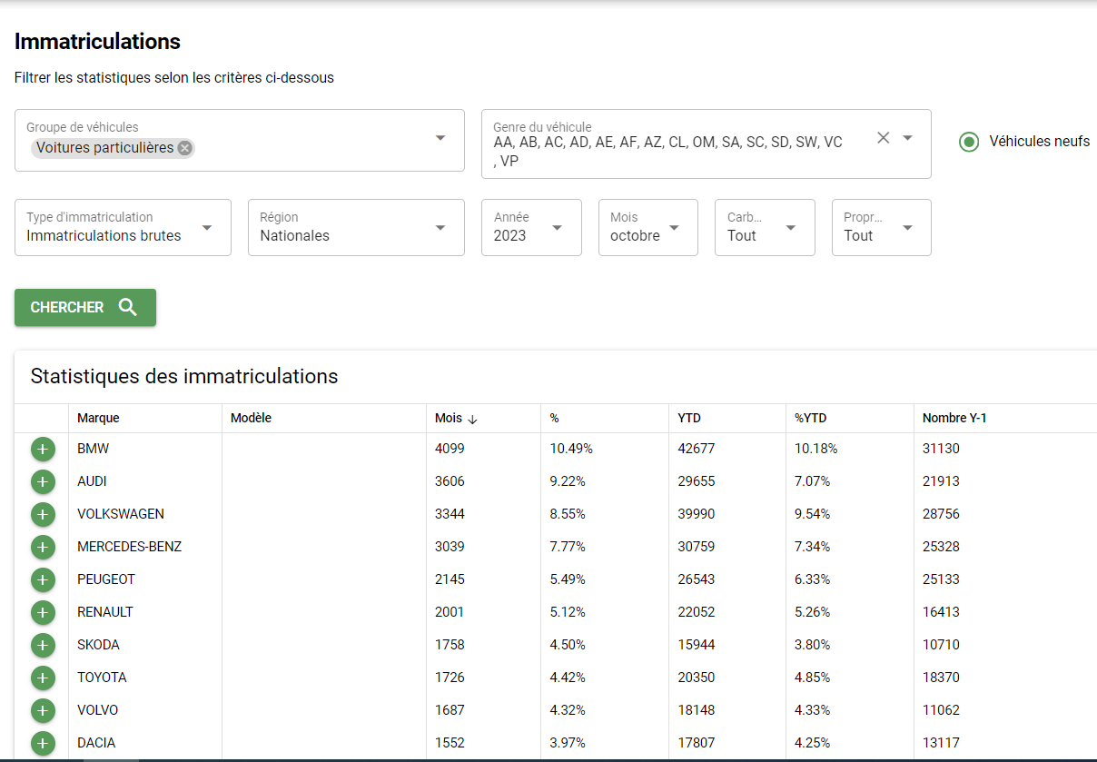Remove the Voitures particulières chip
The width and height of the screenshot is (1097, 762).
(185, 148)
